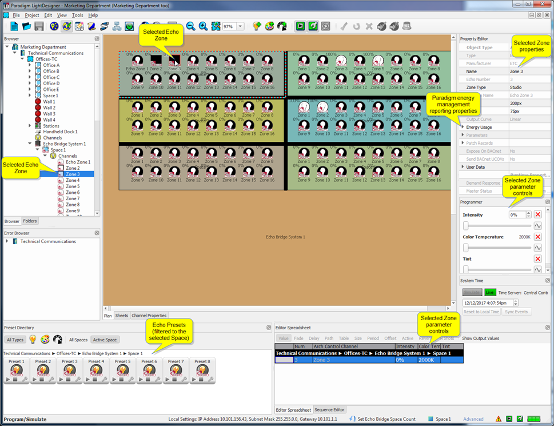Click the wave effect button beside Intensity slider
Screen dimensions: 554x426
pyautogui.click(x=538, y=226)
